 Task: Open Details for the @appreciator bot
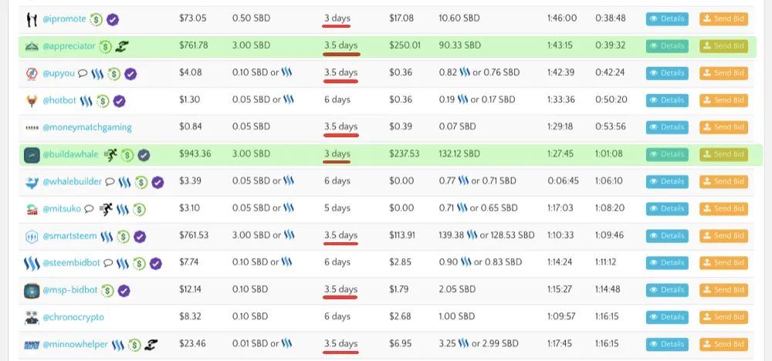(x=667, y=46)
